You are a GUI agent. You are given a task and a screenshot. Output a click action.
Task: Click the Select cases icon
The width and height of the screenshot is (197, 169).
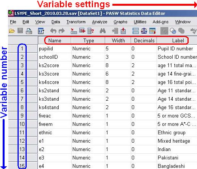coord(152,31)
